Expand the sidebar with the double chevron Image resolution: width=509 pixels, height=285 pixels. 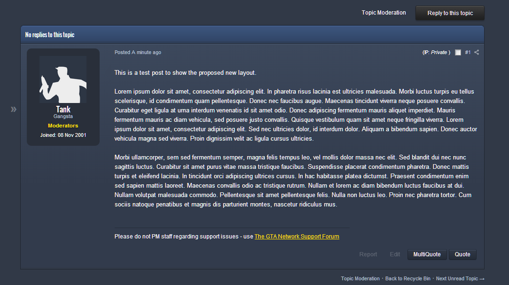pos(13,109)
